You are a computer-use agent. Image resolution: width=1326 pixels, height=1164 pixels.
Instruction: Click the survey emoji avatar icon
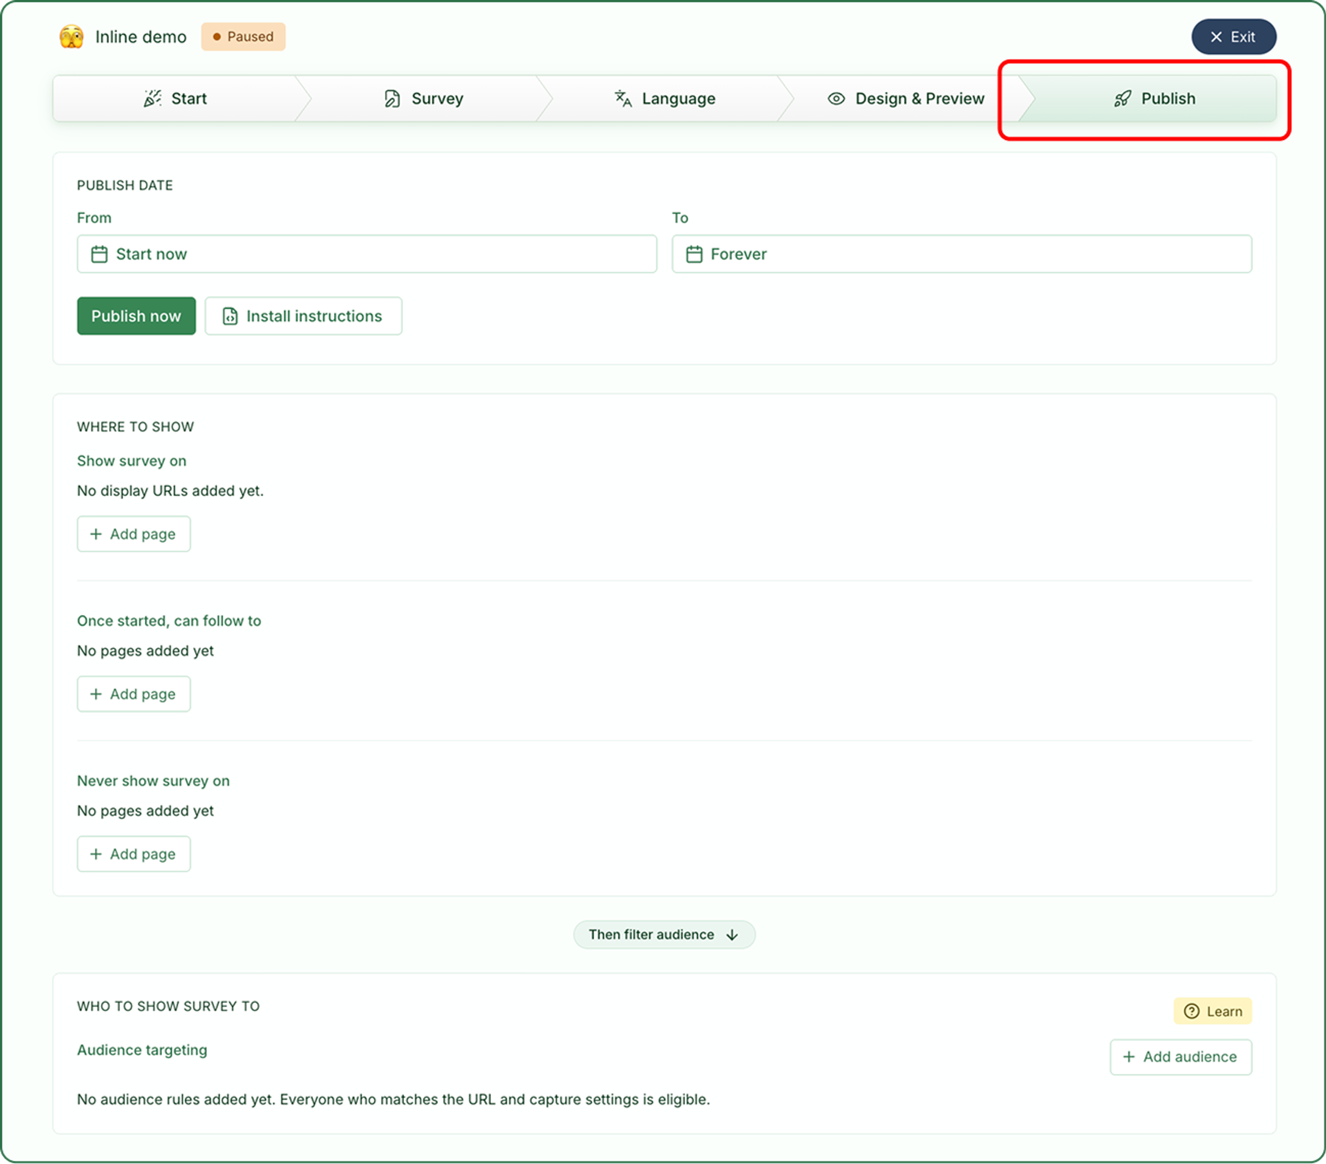pos(71,37)
